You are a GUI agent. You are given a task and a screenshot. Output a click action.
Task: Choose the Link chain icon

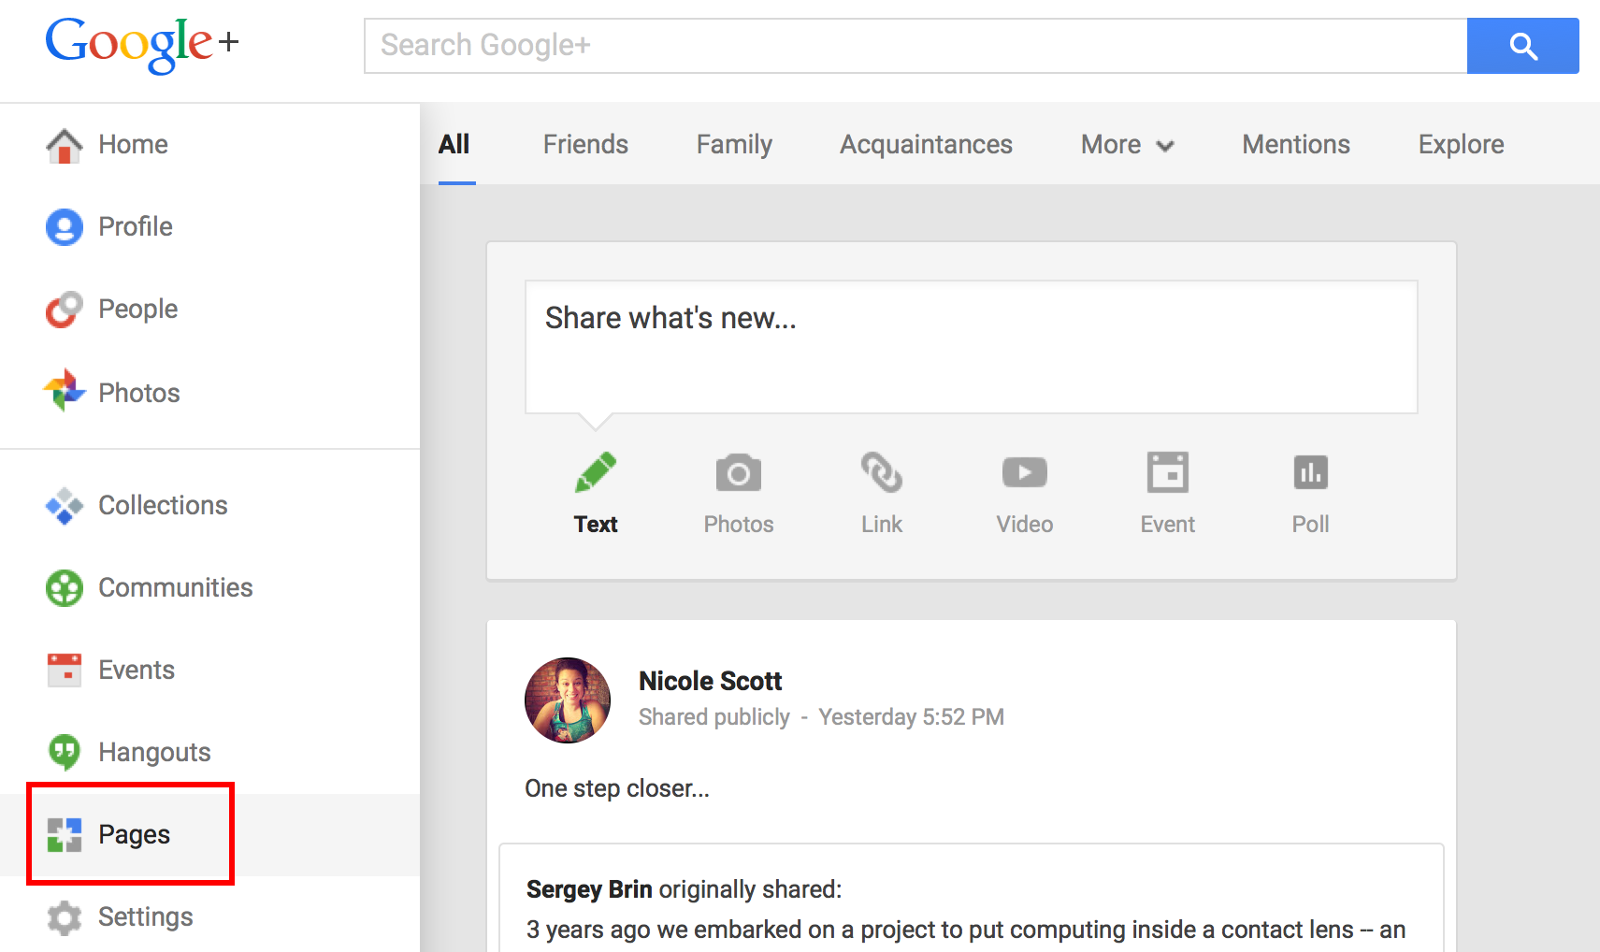881,473
